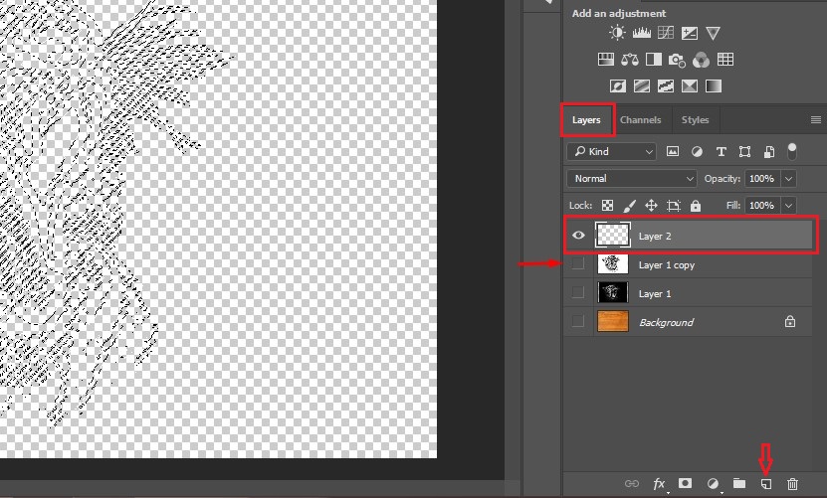Add a Channel Mixer adjustment
This screenshot has height=498, width=827.
click(x=701, y=60)
